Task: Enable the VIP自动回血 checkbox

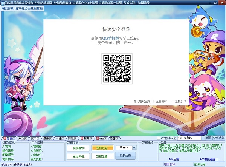Action: pyautogui.click(x=159, y=138)
